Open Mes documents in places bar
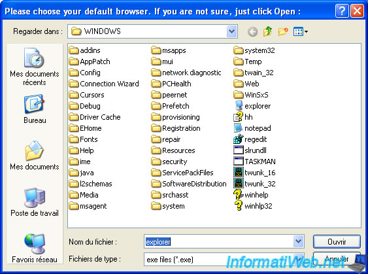 click(35, 156)
